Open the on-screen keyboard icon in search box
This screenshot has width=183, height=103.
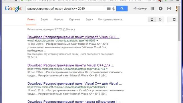(x=109, y=9)
